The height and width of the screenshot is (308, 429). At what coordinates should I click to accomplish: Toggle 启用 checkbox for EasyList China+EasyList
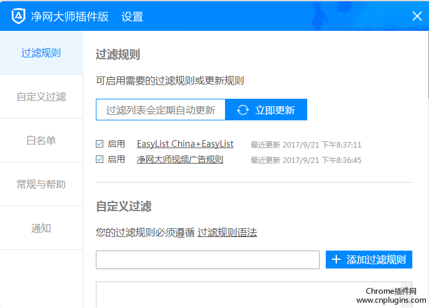click(x=100, y=144)
